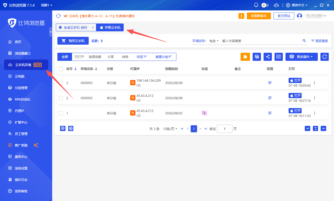Viewport: 334px width, 201px height.
Task: Click the user account avatar icon
Action: pyautogui.click(x=300, y=16)
